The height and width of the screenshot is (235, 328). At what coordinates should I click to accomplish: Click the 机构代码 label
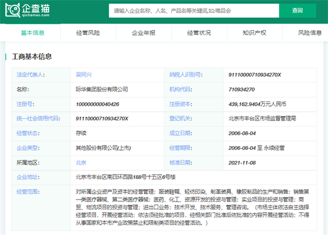point(181,89)
